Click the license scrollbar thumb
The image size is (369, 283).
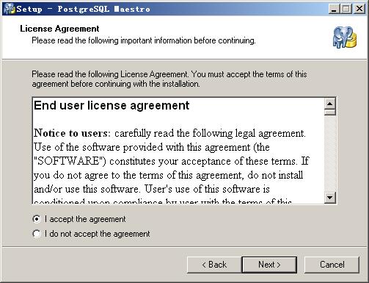[330, 112]
